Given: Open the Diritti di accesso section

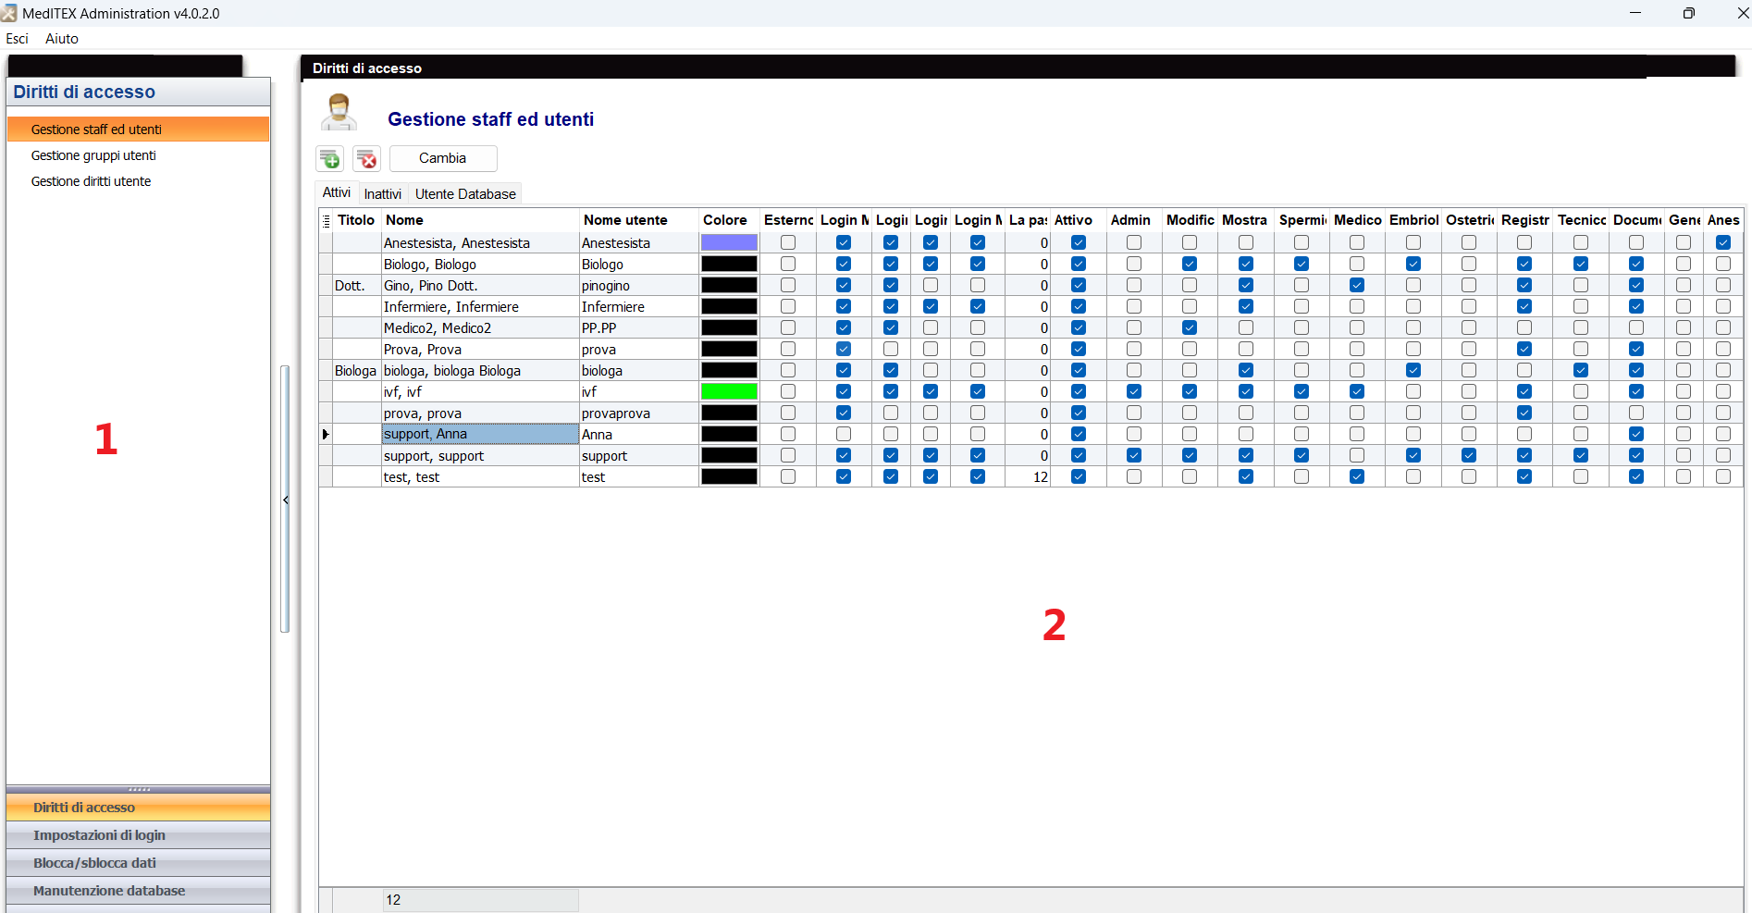Looking at the screenshot, I should [138, 808].
